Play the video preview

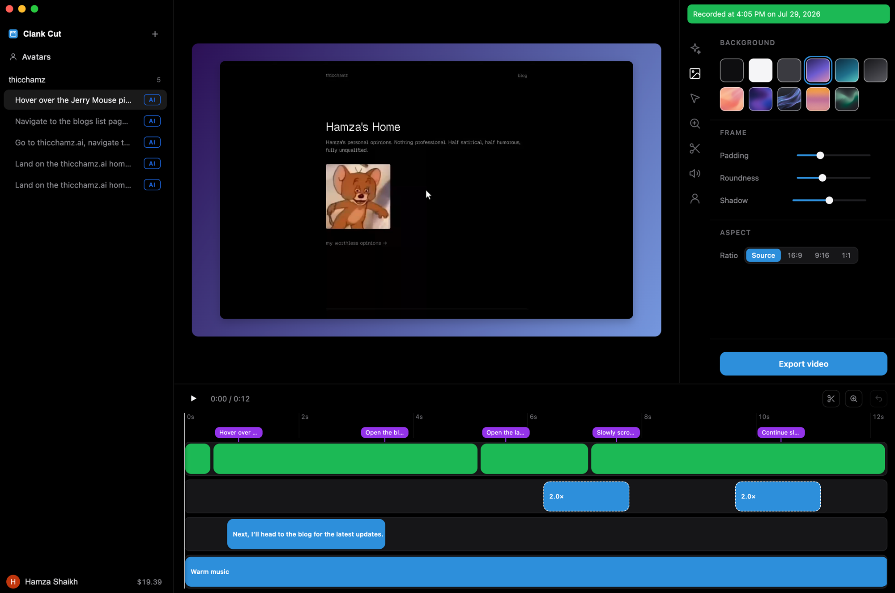coord(193,398)
